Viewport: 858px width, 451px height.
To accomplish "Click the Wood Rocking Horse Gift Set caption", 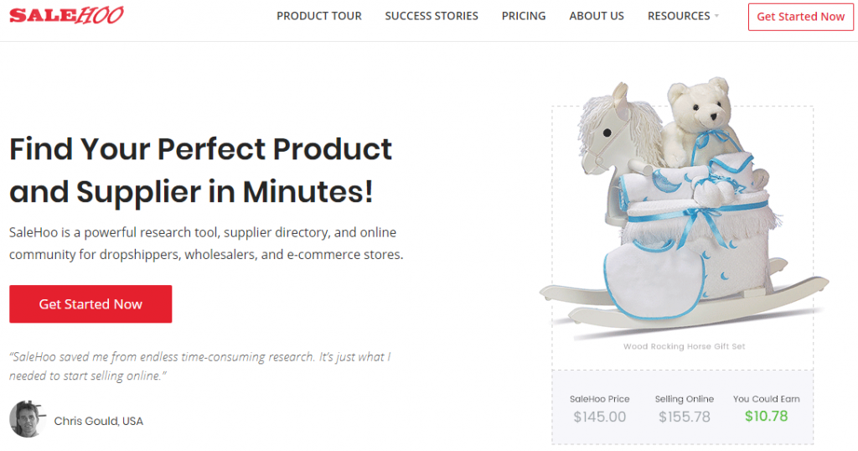I will 684,346.
